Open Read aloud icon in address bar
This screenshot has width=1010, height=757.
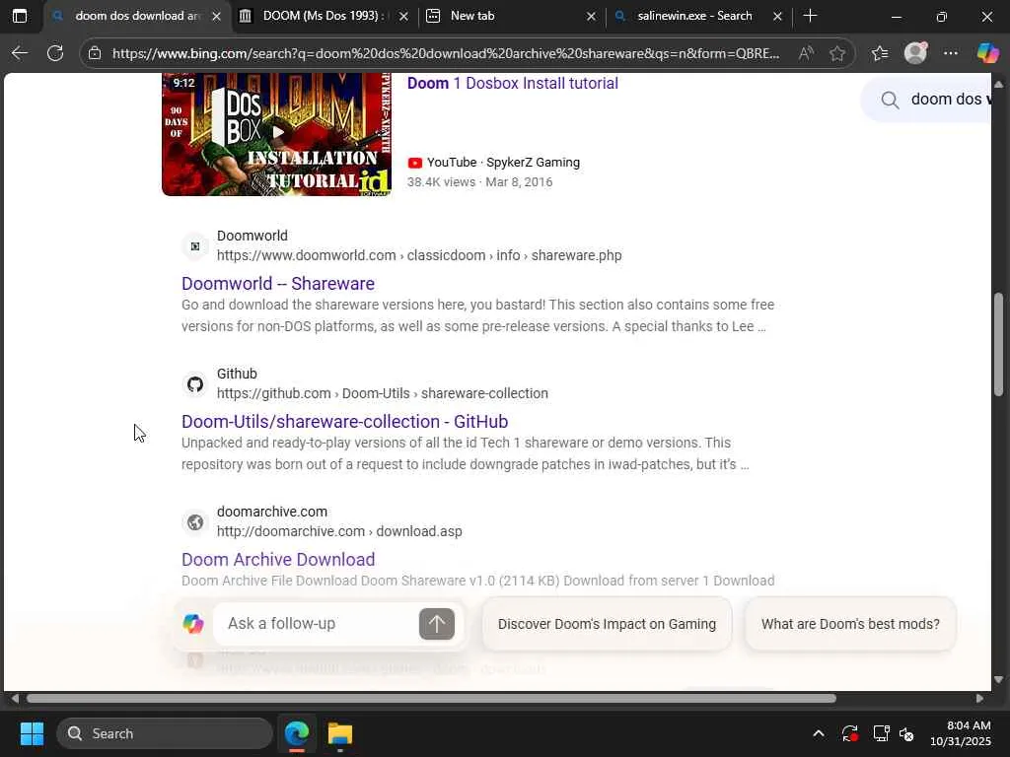(x=806, y=53)
